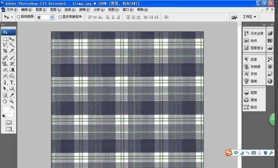Open the 编辑 menu

(x=26, y=10)
